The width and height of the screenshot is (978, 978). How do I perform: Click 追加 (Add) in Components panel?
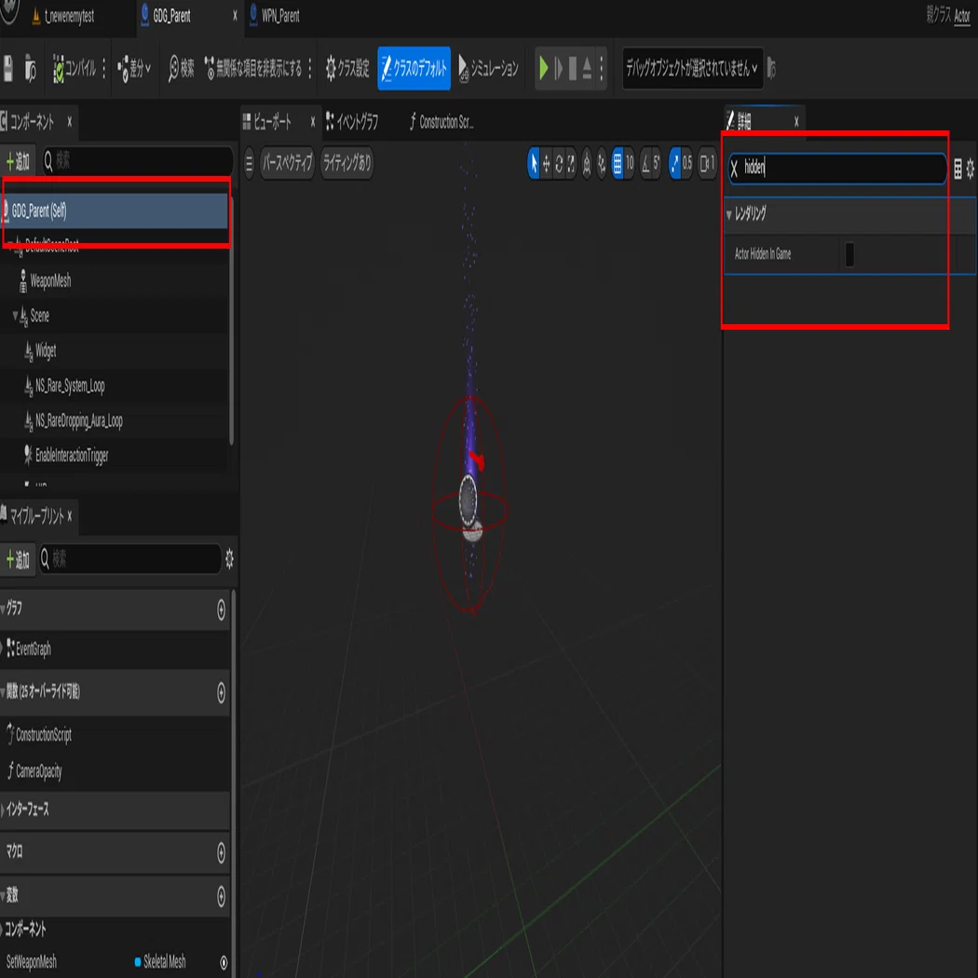click(x=18, y=161)
